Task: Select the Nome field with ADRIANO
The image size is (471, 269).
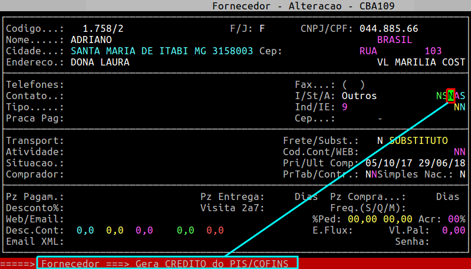Action: point(91,40)
